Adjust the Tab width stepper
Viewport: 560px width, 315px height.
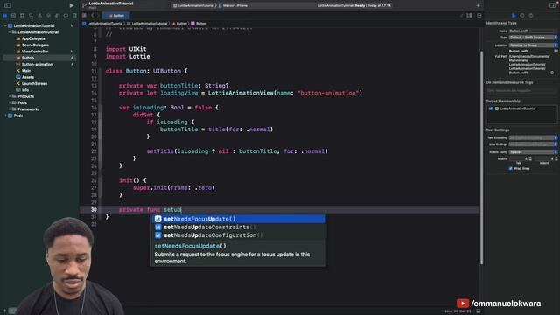[530, 158]
